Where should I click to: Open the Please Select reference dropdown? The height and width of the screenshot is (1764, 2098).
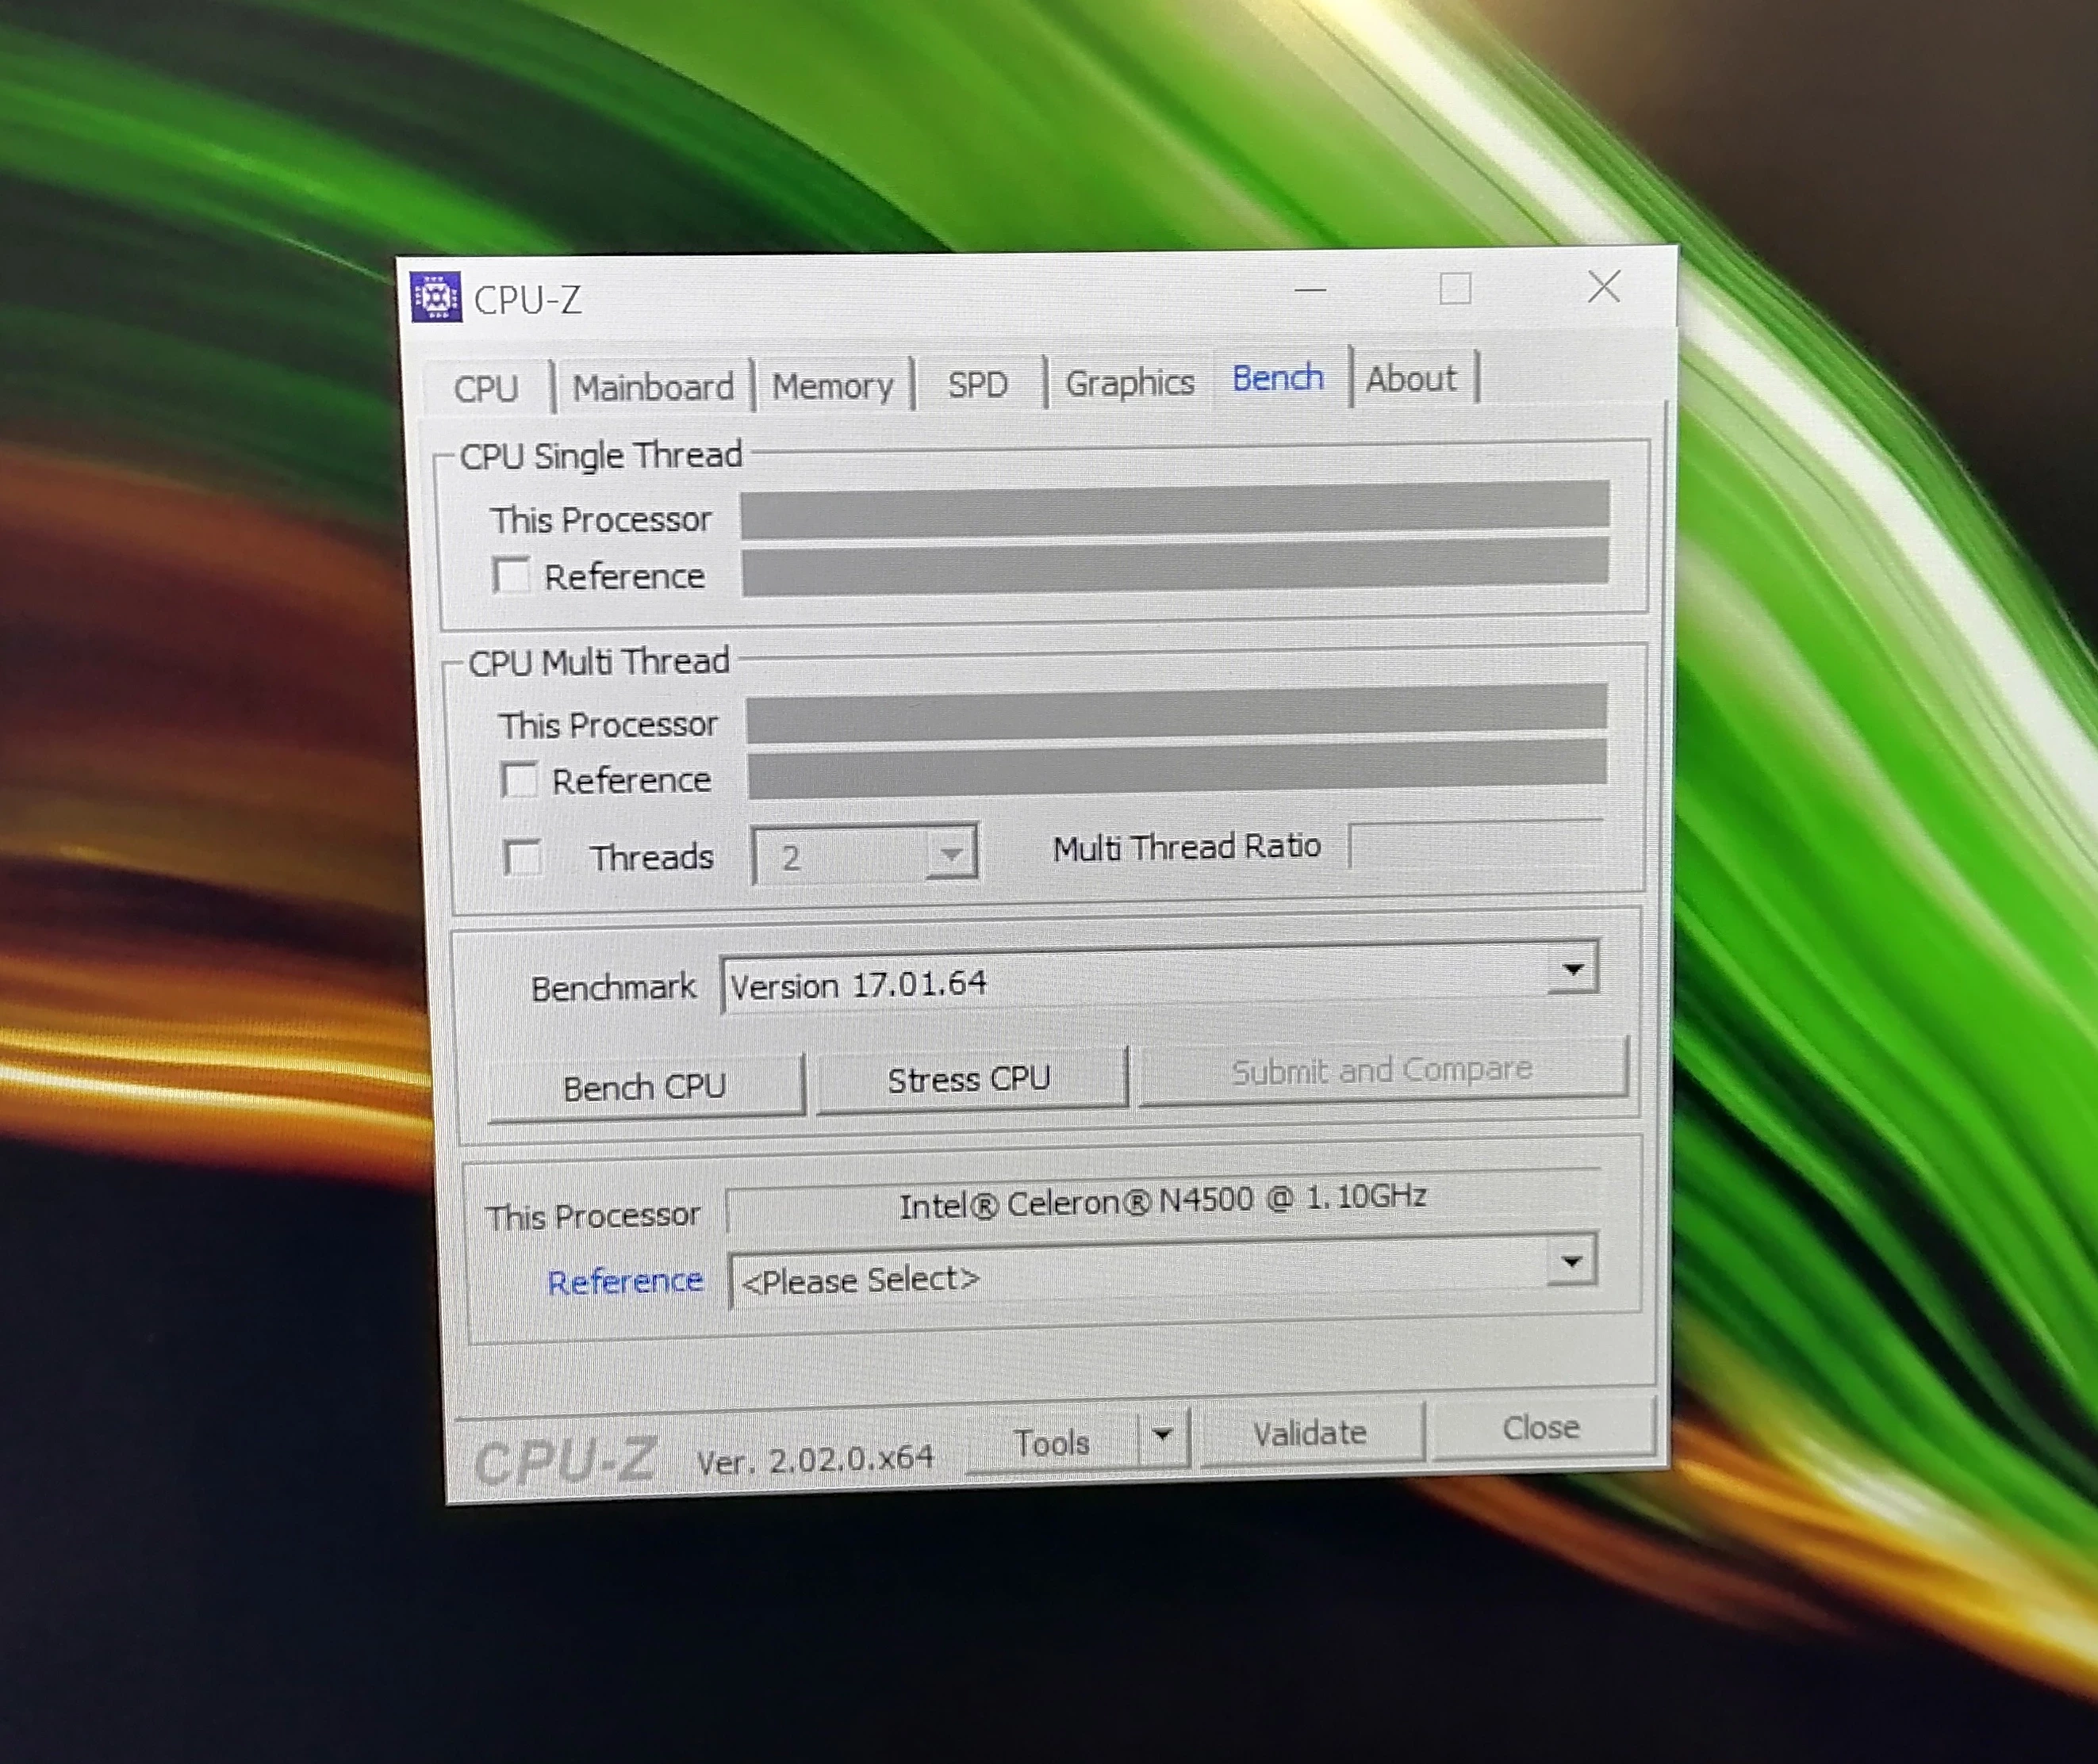click(x=1163, y=1272)
